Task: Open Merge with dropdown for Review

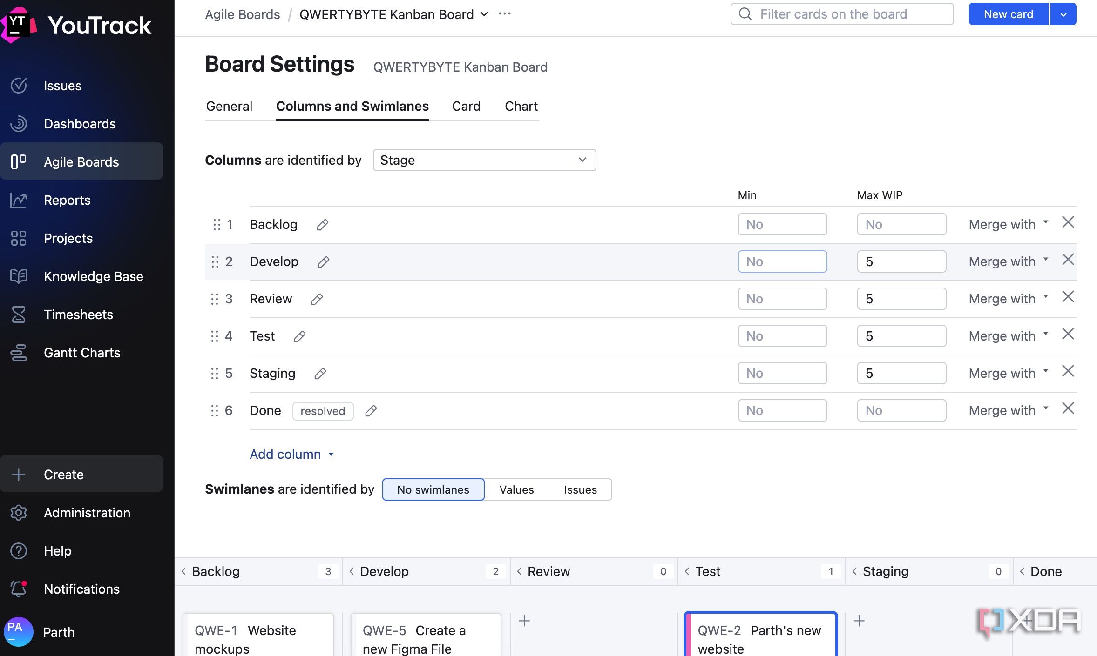Action: point(1009,299)
